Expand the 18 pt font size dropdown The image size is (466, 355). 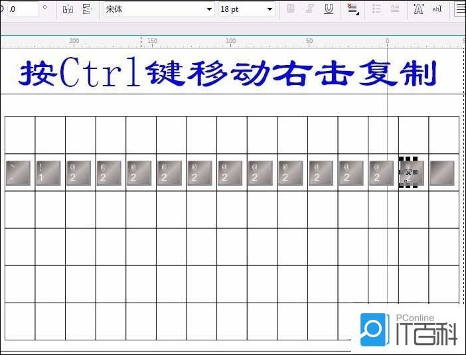[270, 9]
